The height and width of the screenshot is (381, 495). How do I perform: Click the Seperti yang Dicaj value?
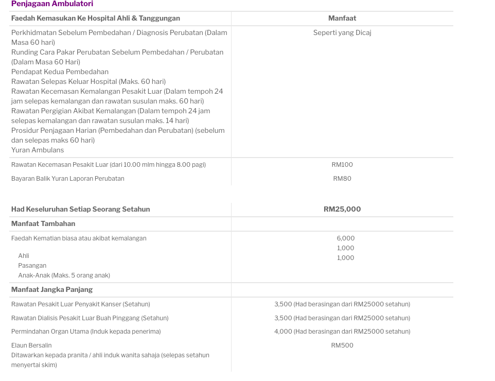click(342, 32)
